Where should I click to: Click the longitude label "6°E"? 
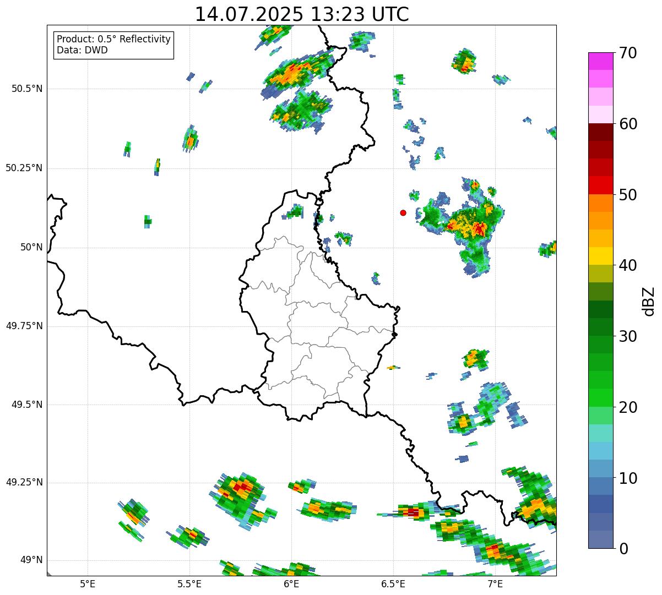tap(291, 583)
